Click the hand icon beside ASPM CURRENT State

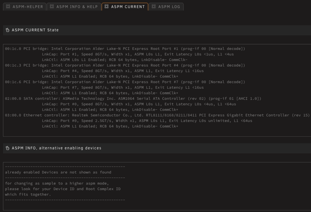coord(7,30)
